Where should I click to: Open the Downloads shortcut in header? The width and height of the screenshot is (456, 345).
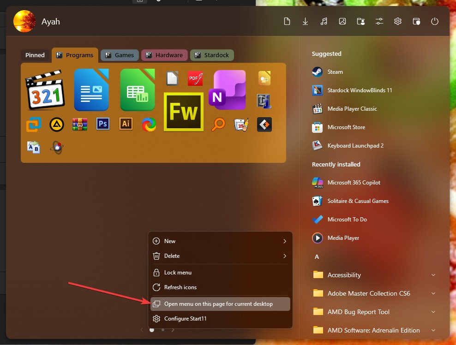(305, 21)
